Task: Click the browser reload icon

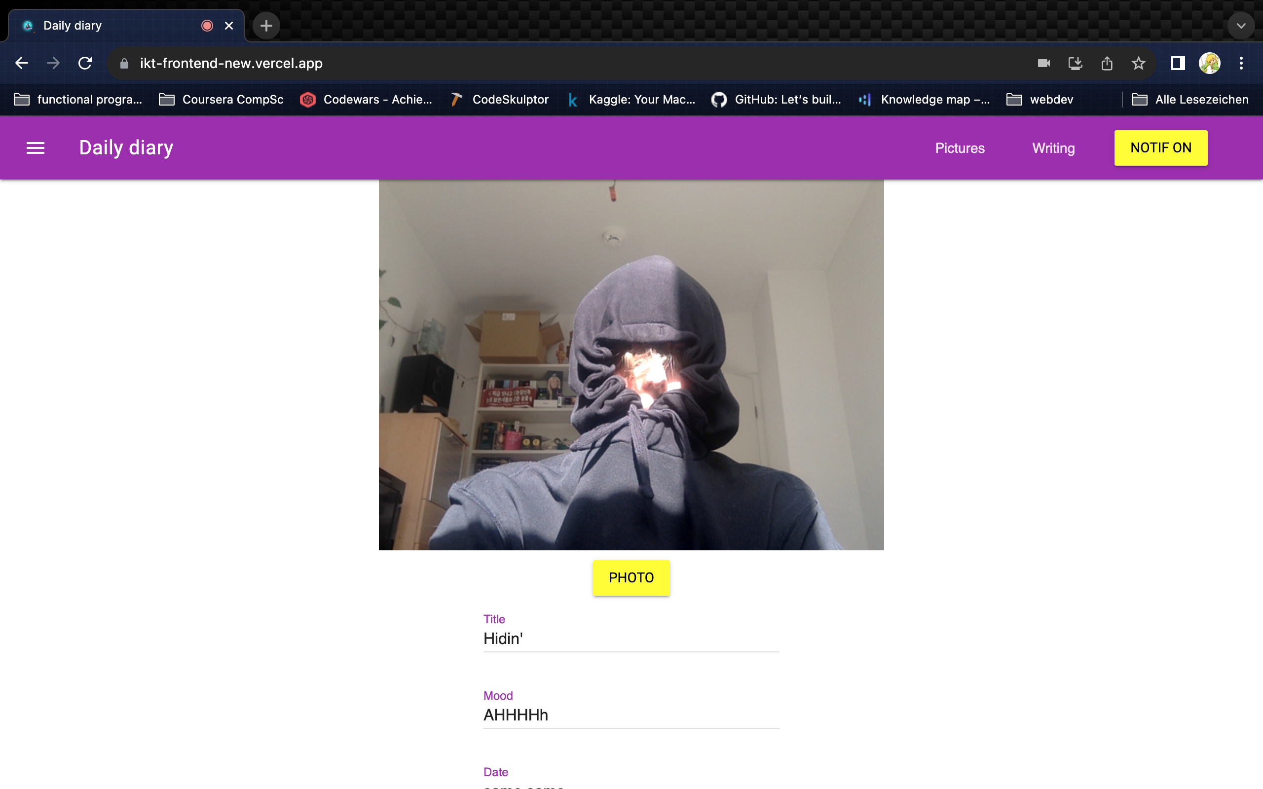Action: (x=85, y=63)
